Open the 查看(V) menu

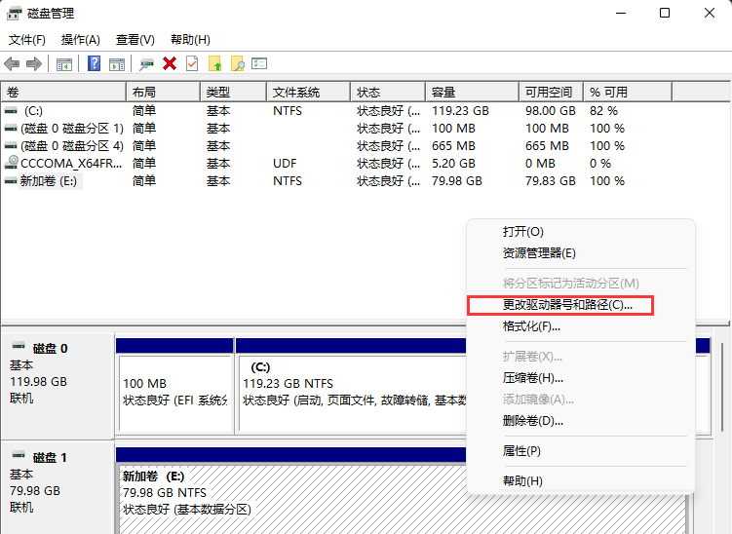pos(135,40)
